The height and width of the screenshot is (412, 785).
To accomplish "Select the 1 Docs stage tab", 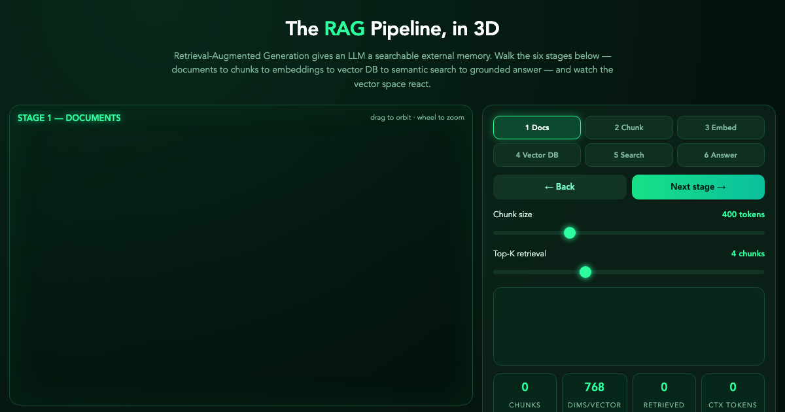I will coord(536,128).
